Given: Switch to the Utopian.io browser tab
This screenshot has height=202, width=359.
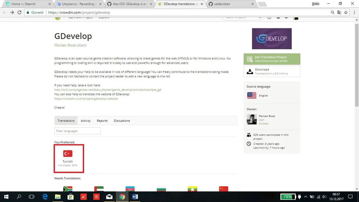Looking at the screenshot, I should coord(79,4).
